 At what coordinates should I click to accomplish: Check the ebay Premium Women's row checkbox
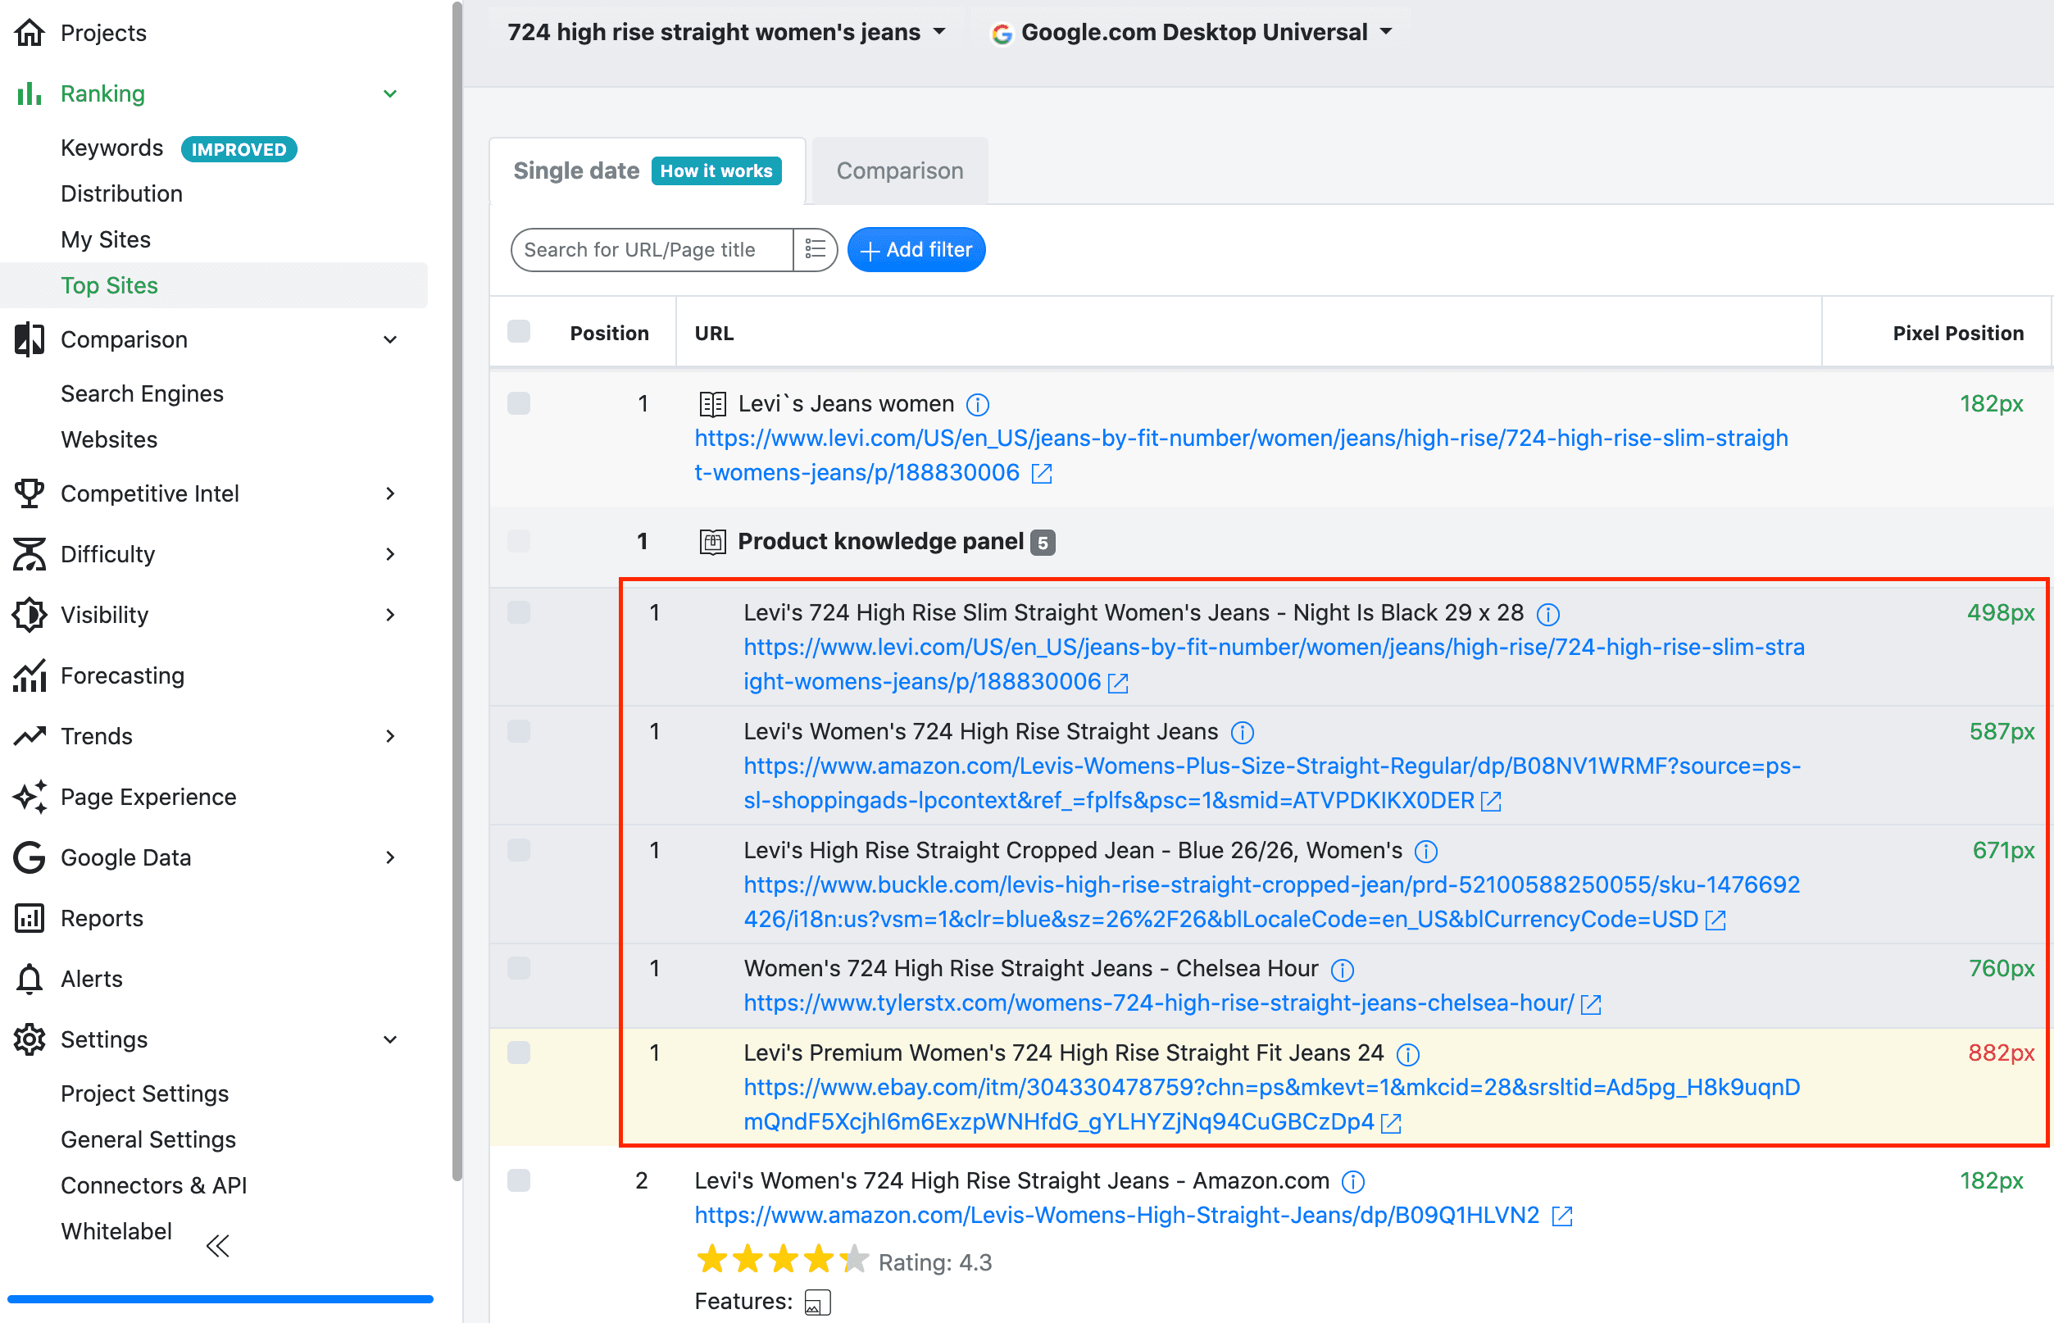click(518, 1052)
